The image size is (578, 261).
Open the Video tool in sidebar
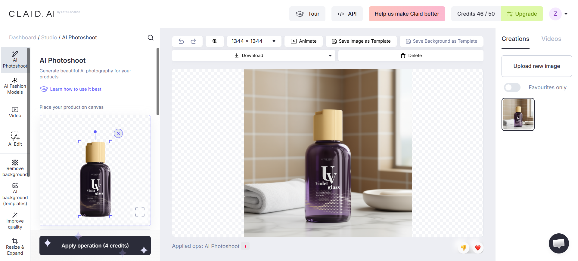pyautogui.click(x=15, y=113)
